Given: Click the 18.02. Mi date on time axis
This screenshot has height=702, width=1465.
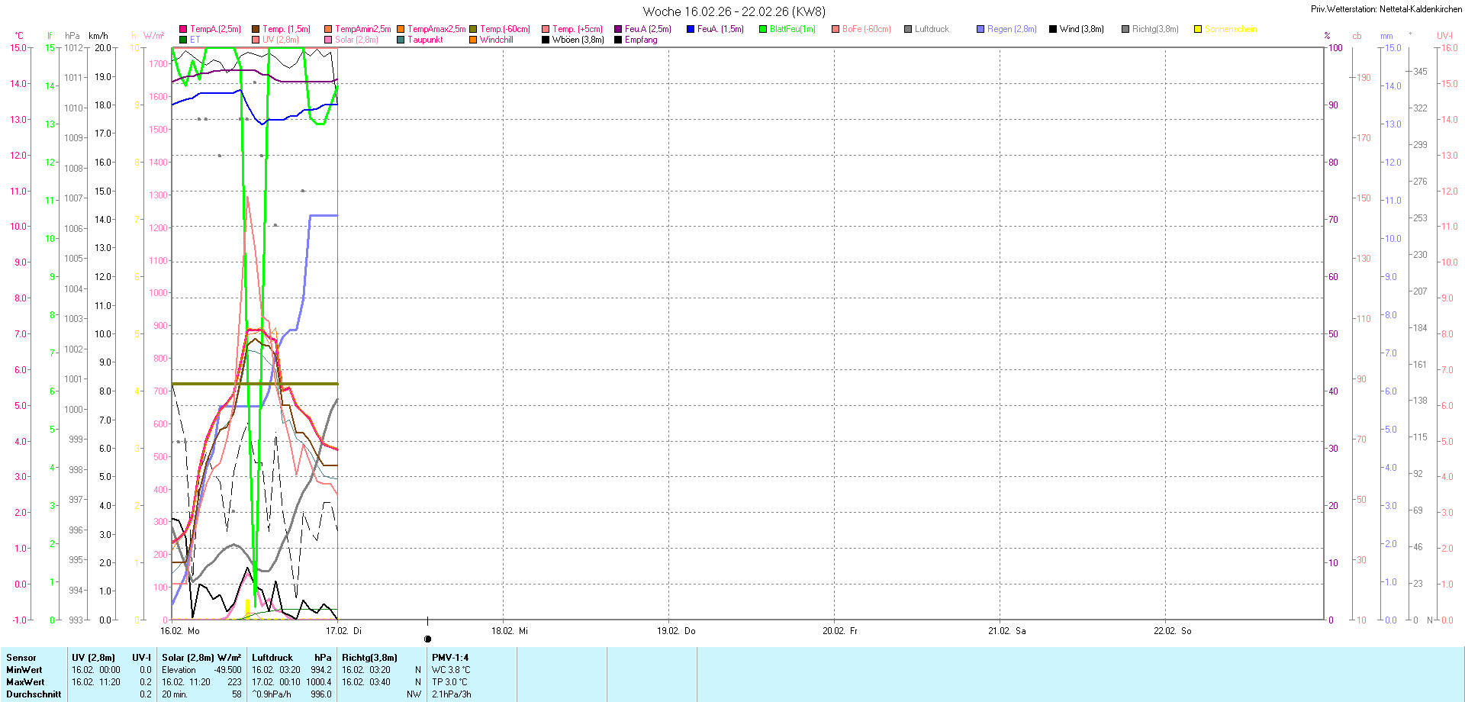Looking at the screenshot, I should [x=509, y=631].
